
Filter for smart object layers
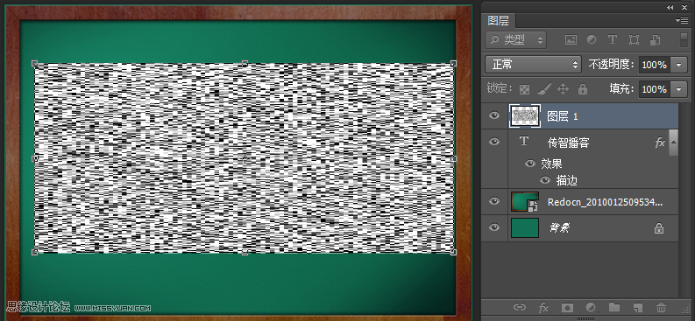(x=655, y=39)
